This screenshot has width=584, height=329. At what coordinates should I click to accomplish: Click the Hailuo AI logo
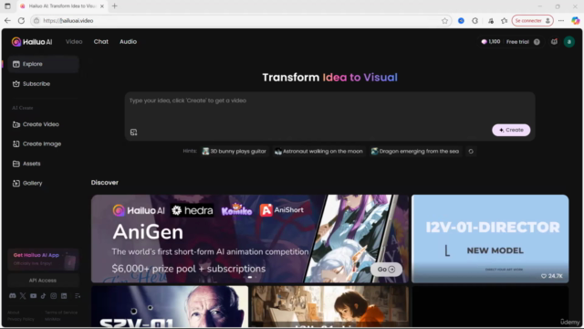(x=32, y=42)
